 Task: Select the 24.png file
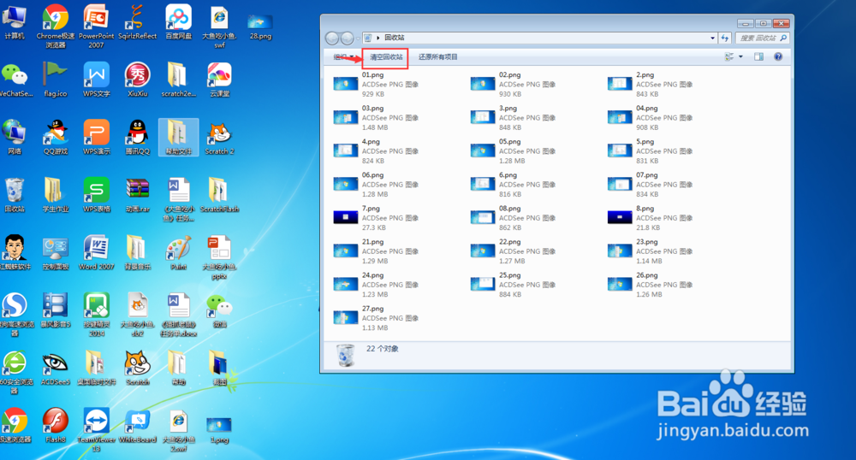pos(377,285)
